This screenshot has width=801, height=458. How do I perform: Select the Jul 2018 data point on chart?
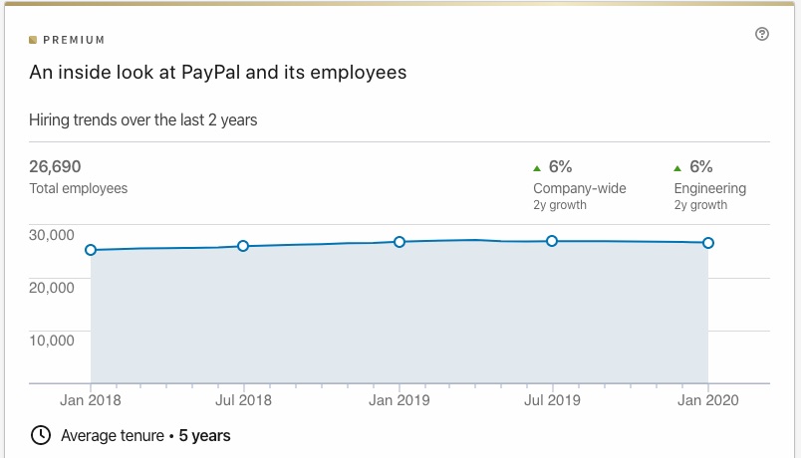(x=243, y=246)
